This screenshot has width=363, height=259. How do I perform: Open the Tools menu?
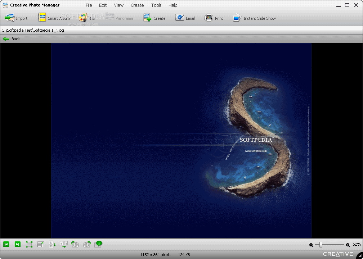tap(156, 5)
